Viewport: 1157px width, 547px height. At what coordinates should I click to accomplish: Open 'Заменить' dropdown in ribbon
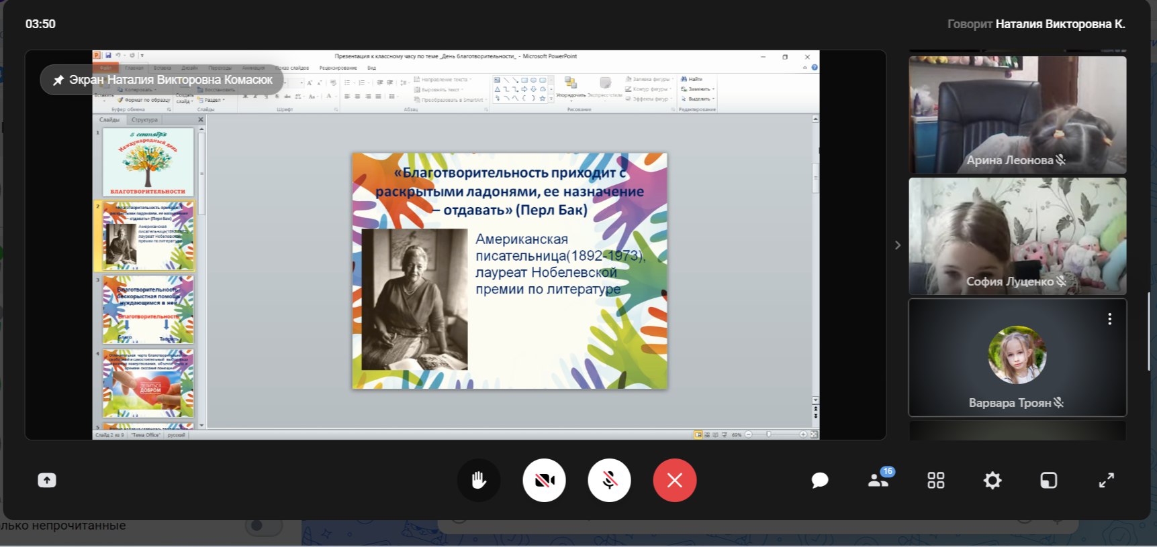point(698,88)
